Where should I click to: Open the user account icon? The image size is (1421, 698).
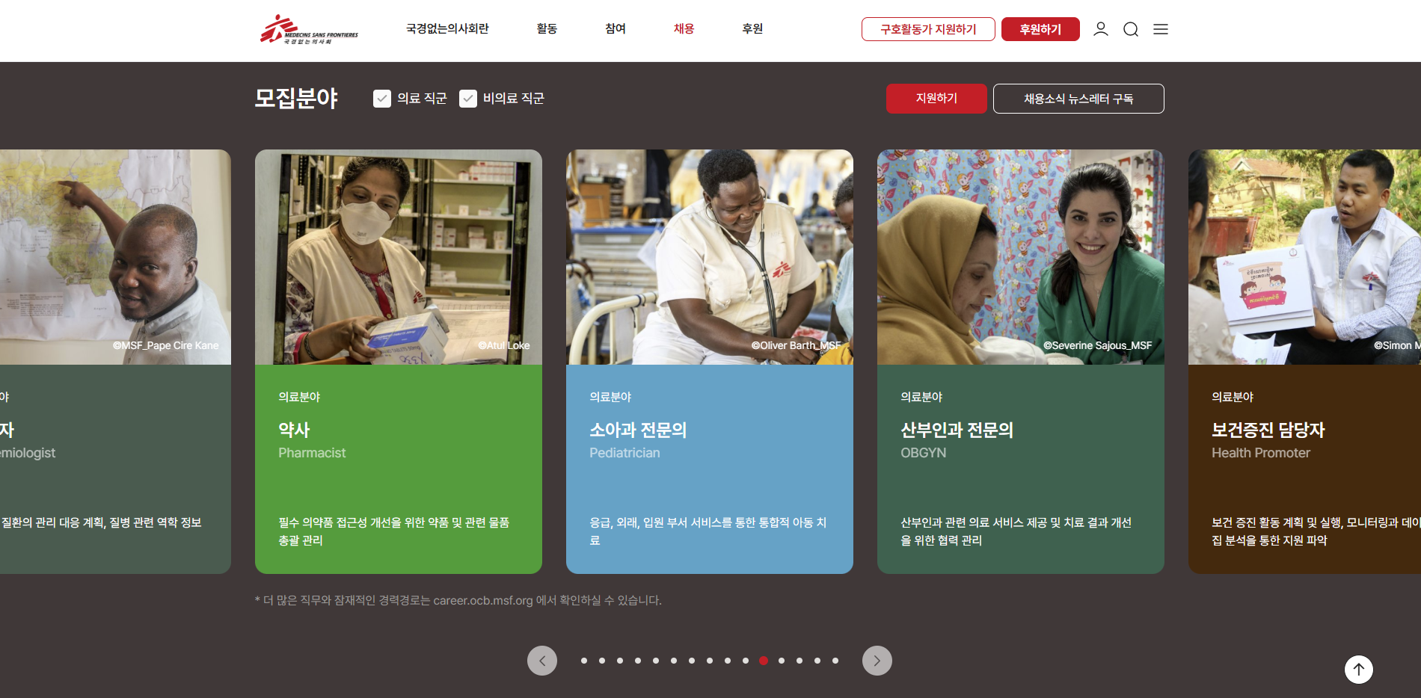(1100, 29)
